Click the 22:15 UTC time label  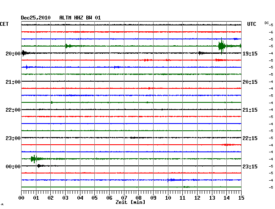pyautogui.click(x=250, y=138)
